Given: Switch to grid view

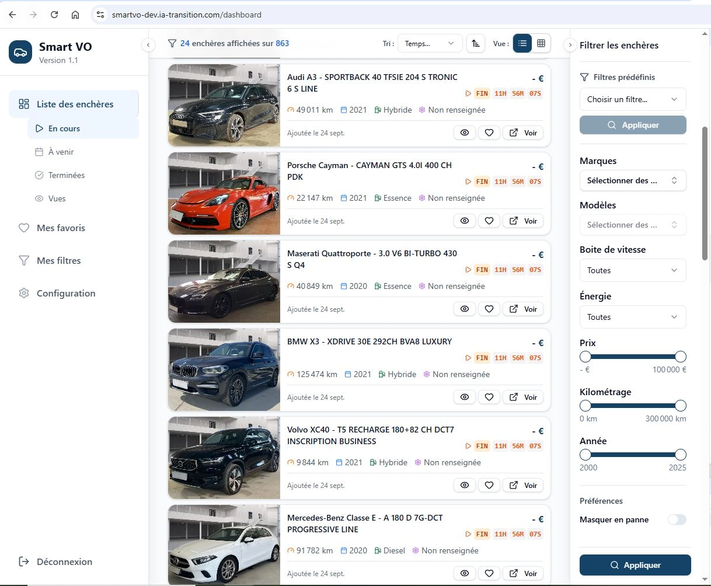Looking at the screenshot, I should click(541, 43).
